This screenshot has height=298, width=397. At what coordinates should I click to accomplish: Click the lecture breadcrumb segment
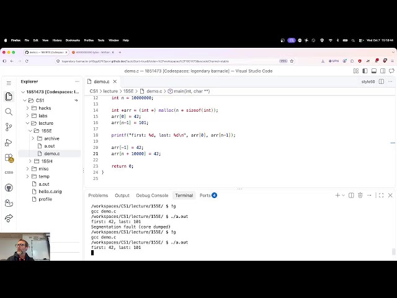pyautogui.click(x=110, y=91)
